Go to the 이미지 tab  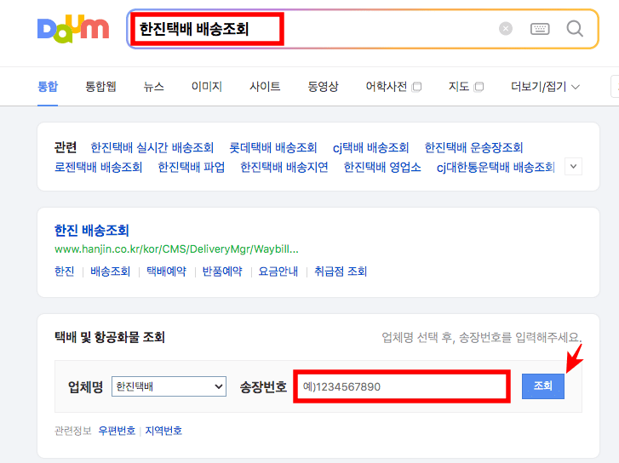206,87
